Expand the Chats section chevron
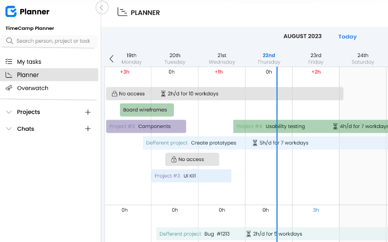 [x=9, y=129]
